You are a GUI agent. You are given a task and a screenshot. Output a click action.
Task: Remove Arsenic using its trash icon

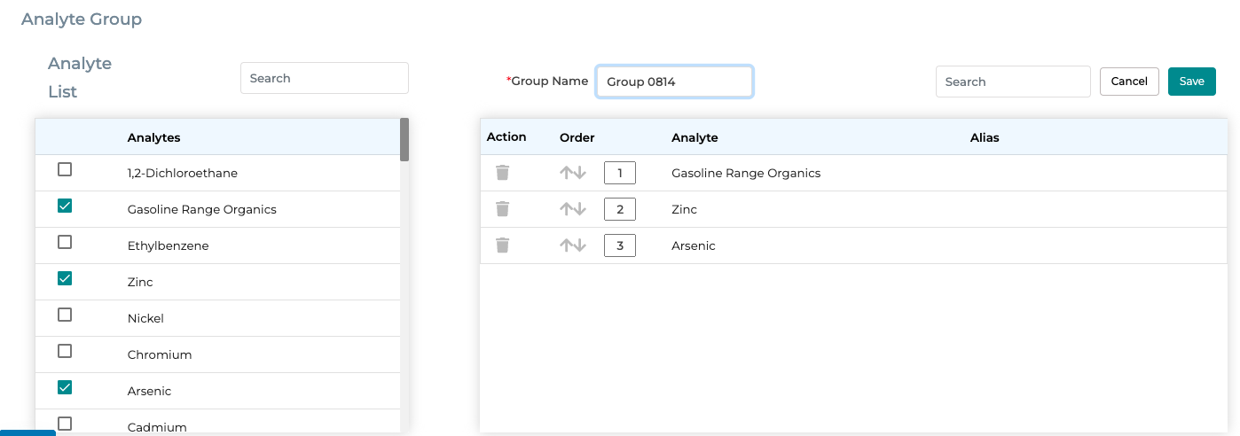coord(502,245)
